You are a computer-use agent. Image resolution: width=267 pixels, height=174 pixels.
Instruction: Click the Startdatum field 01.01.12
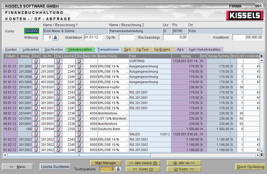pos(93,37)
